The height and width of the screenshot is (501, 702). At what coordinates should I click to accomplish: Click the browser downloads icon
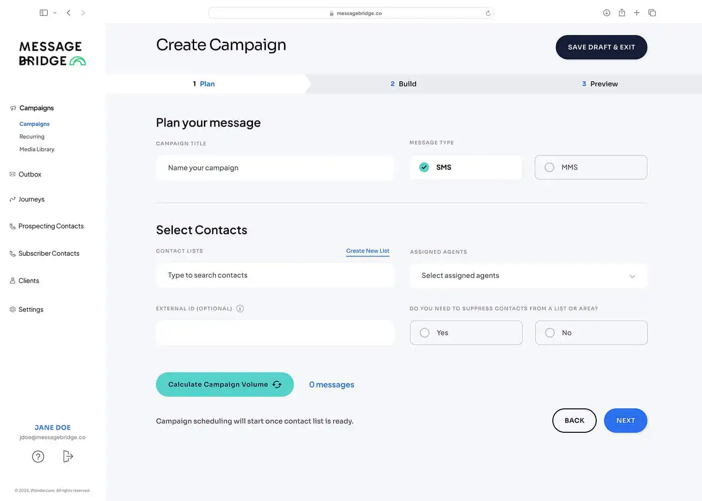click(607, 13)
